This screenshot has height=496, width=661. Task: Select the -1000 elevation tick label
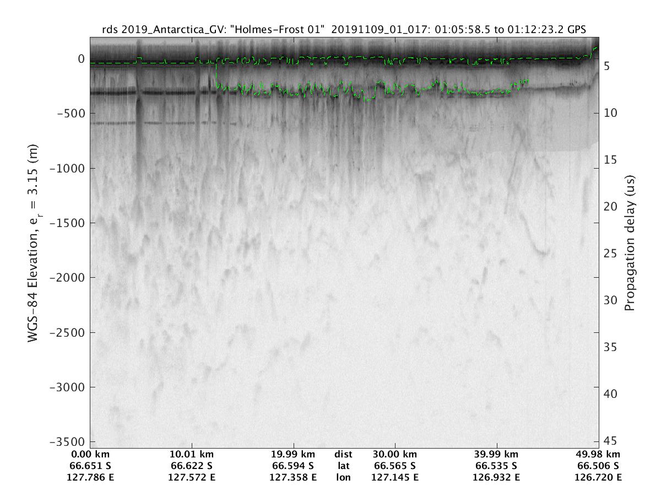(66, 168)
